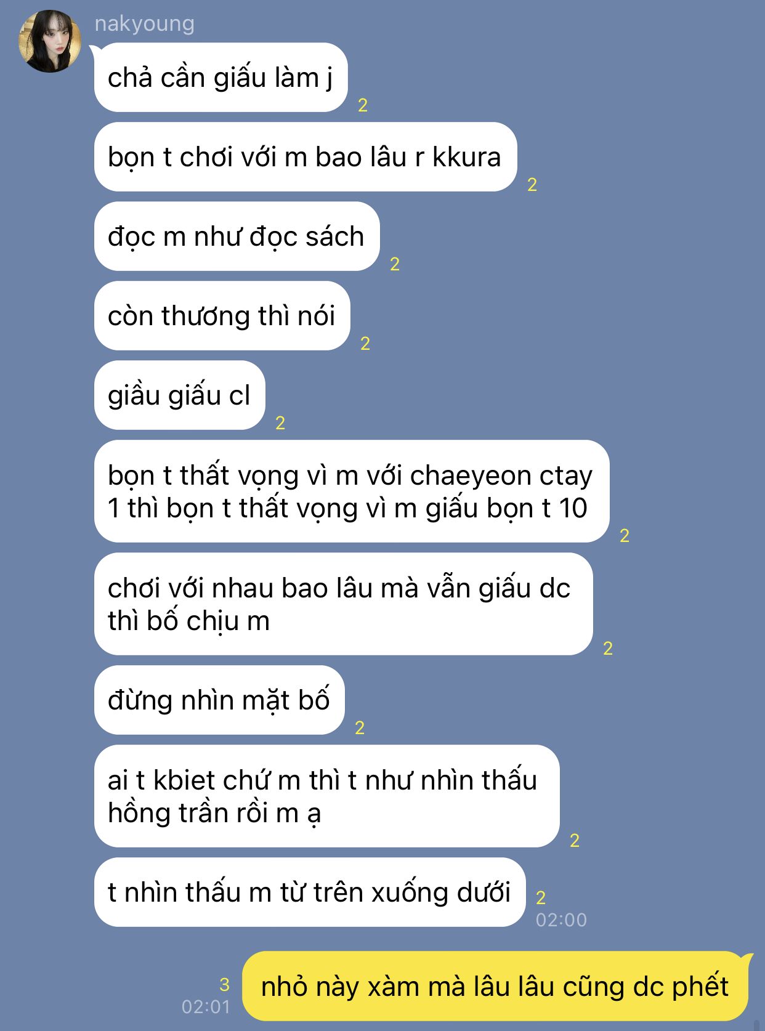Tap read count beside 'đừng nhìn mặt bố'
Viewport: 765px width, 1031px height.
(x=360, y=728)
